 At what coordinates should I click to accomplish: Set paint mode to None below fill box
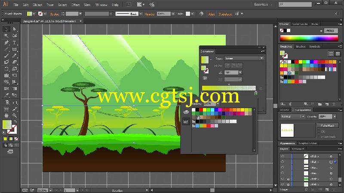click(16, 139)
